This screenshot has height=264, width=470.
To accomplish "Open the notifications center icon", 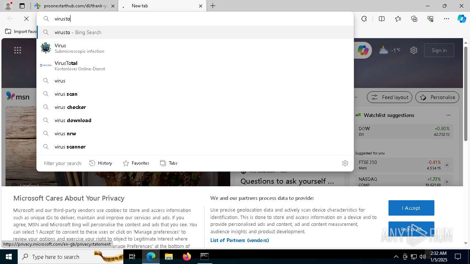I will pyautogui.click(x=458, y=257).
